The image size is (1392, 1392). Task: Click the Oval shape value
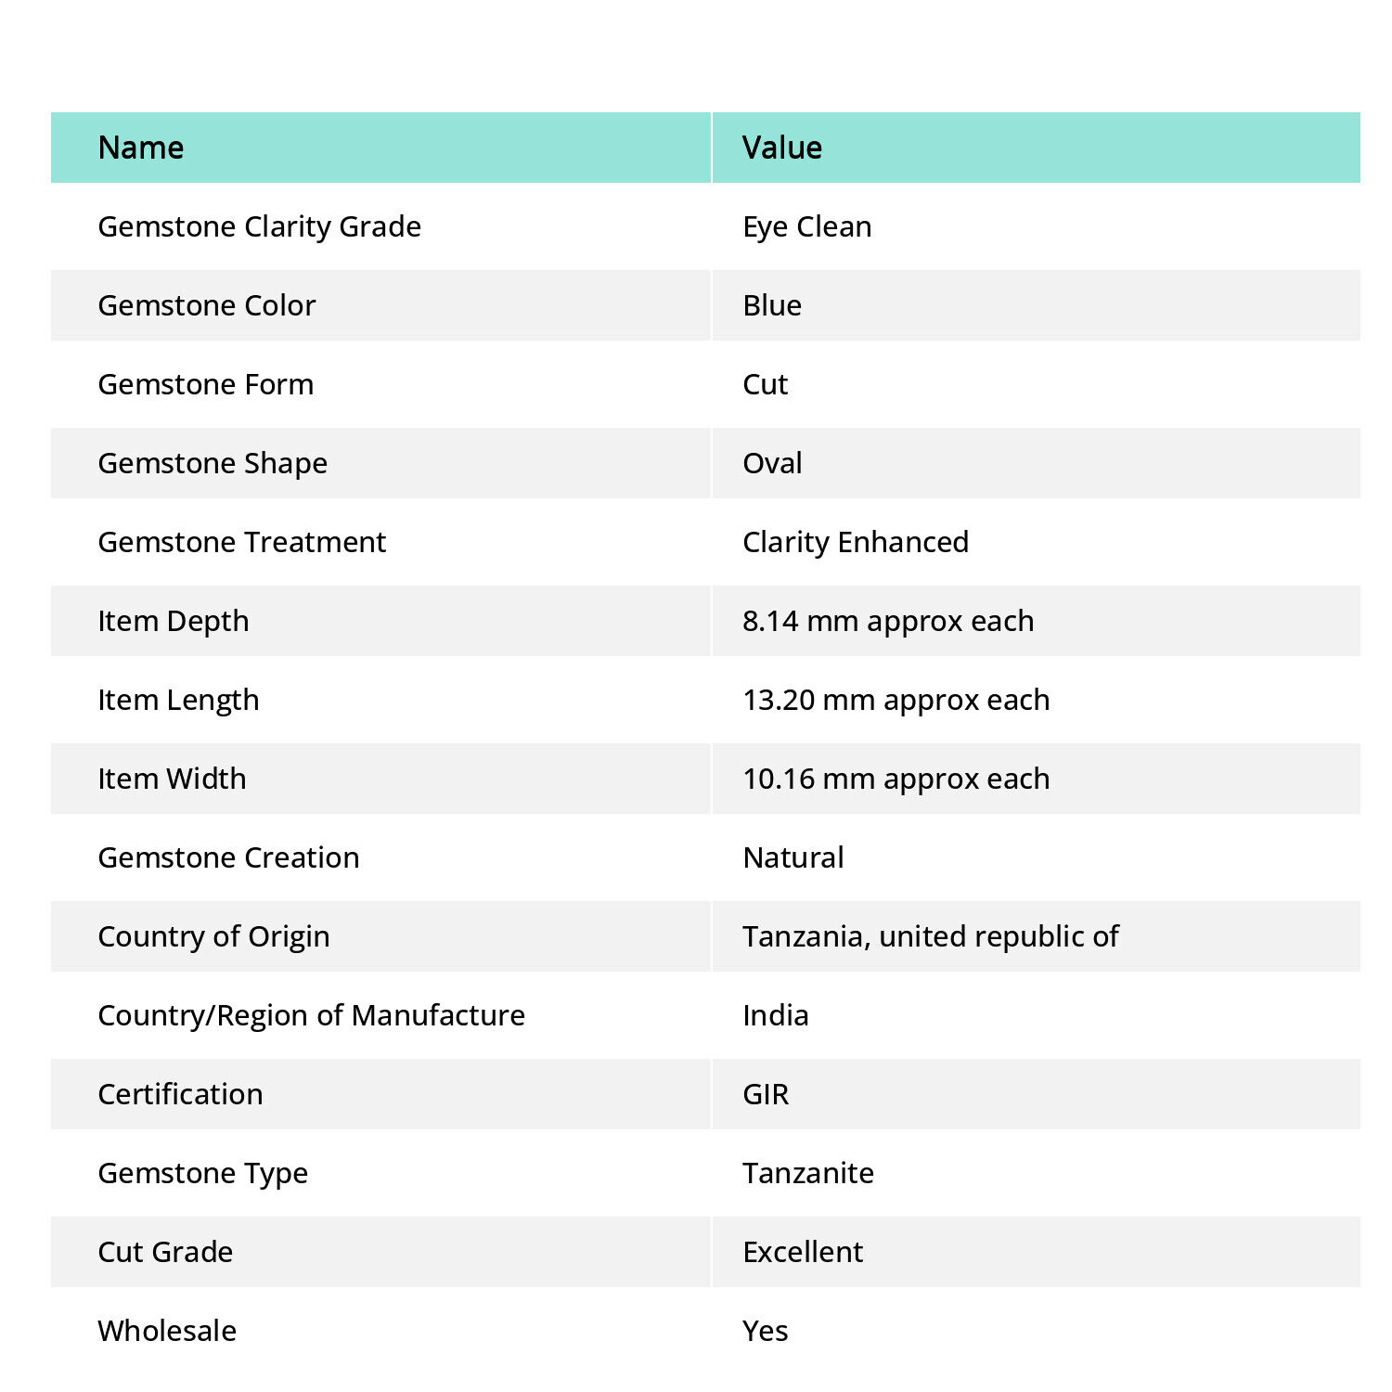point(772,463)
